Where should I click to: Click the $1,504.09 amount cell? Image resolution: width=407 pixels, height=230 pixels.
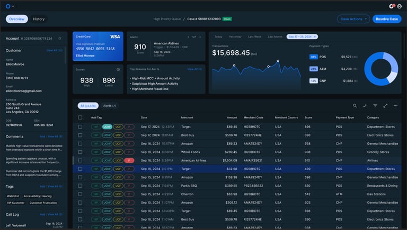click(229, 160)
